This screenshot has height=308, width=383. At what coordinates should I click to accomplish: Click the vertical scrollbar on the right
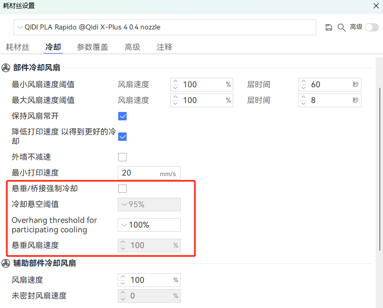coord(379,168)
